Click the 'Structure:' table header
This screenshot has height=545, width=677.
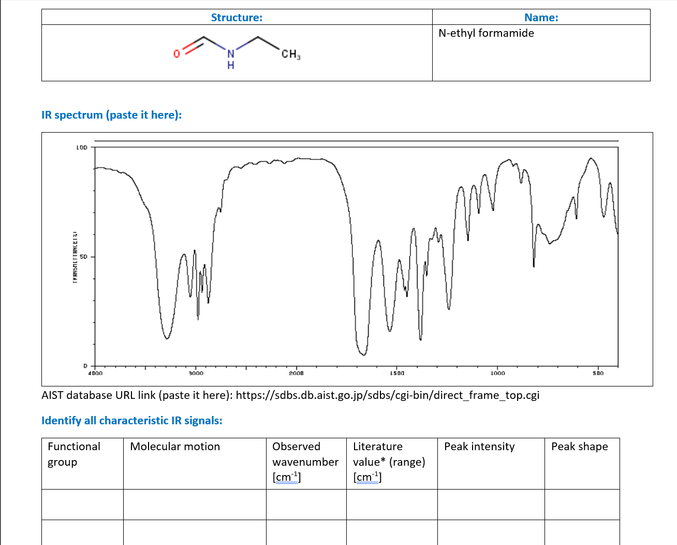pos(237,17)
